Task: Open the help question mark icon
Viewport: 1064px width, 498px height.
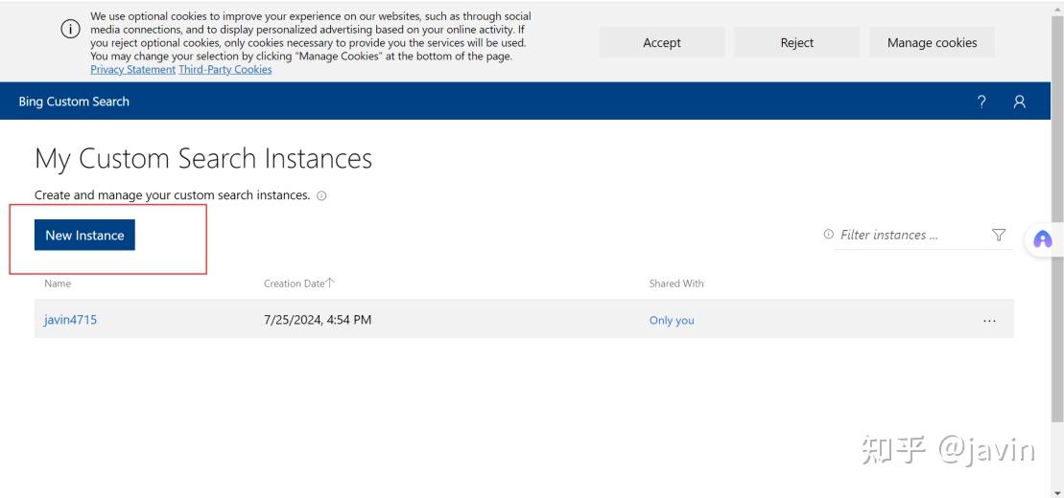Action: click(981, 102)
